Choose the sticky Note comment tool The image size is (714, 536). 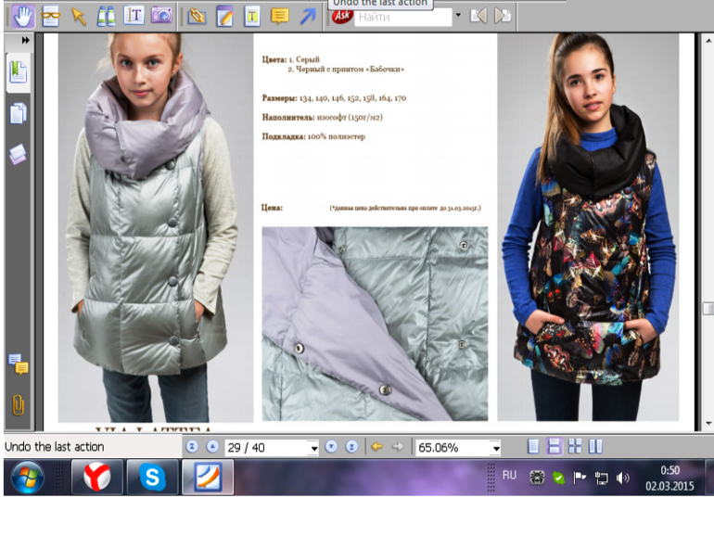[279, 16]
